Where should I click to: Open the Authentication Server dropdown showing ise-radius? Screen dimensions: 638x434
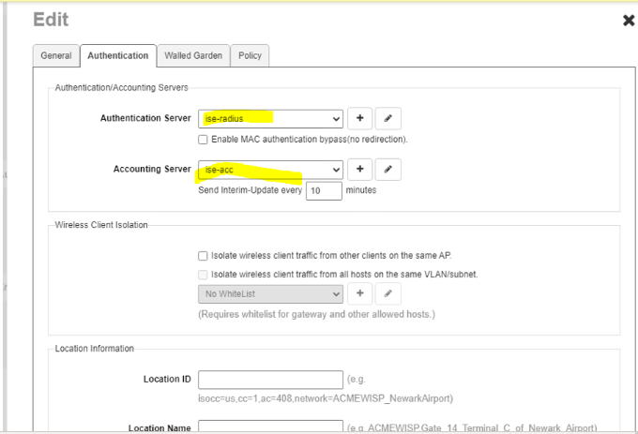point(270,119)
